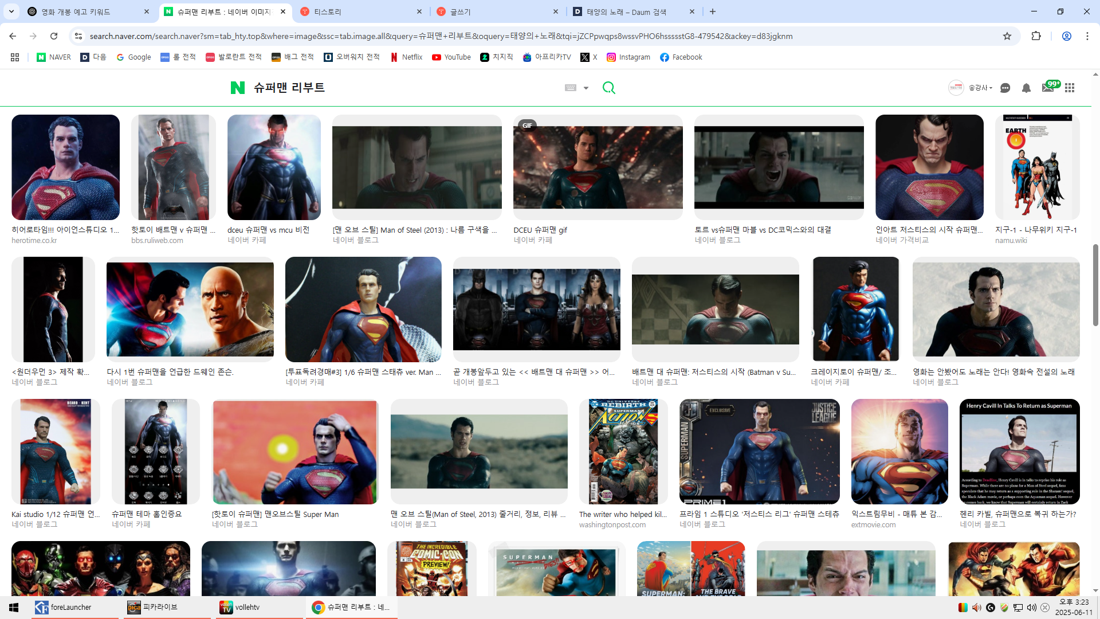This screenshot has height=619, width=1100.
Task: Open the Naver talk chat bubble icon
Action: tap(1005, 88)
